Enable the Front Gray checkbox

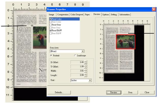(x=50, y=25)
